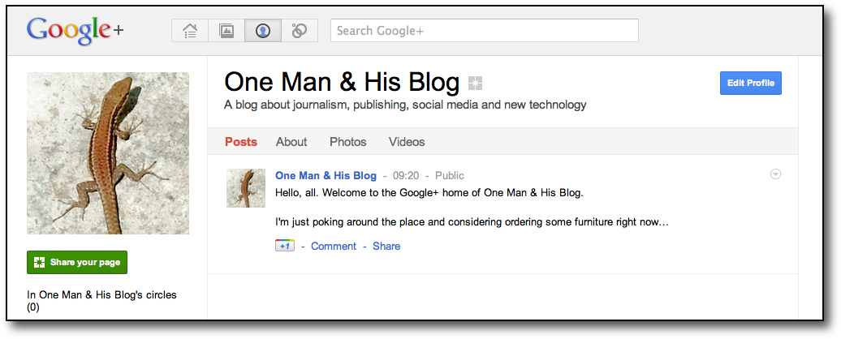Select the Profile icon in top toolbar
This screenshot has height=339, width=841.
263,31
